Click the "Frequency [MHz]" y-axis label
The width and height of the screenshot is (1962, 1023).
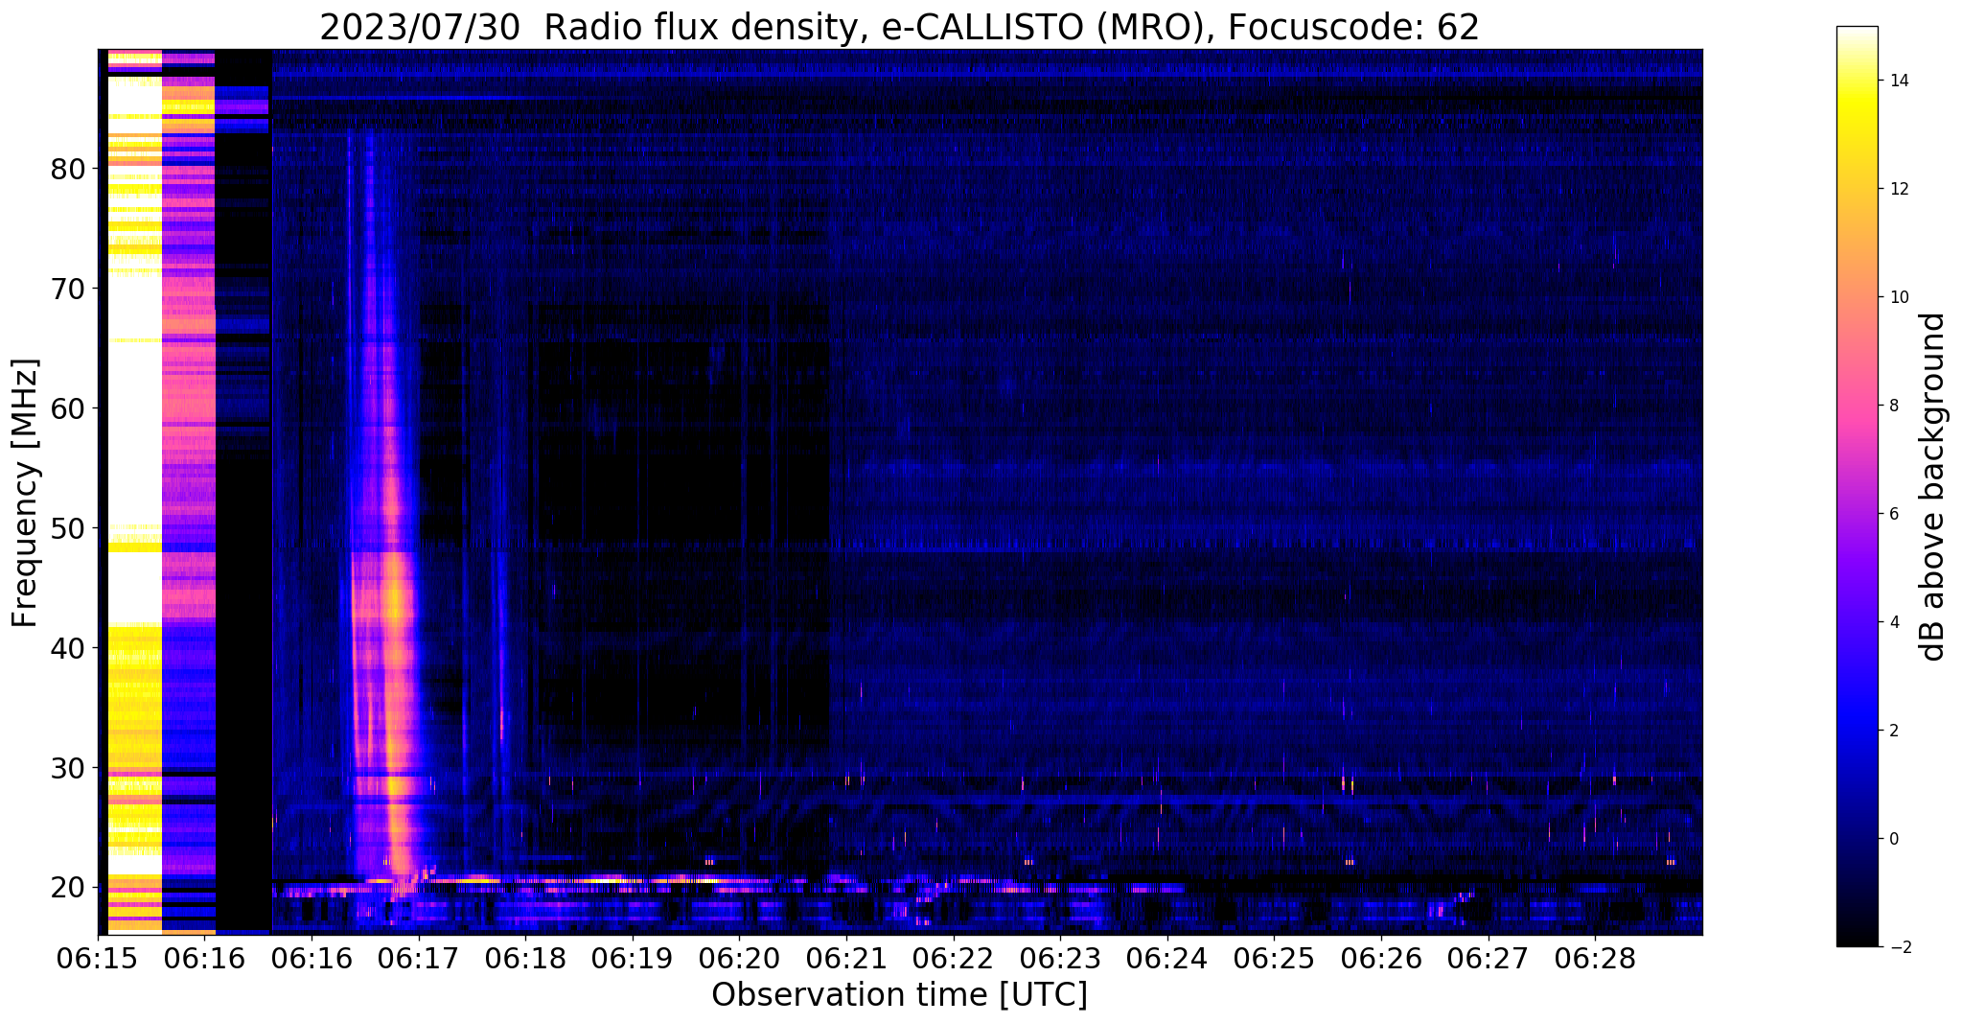[x=26, y=493]
